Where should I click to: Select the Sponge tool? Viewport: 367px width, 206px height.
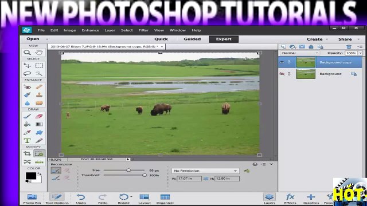point(39,103)
